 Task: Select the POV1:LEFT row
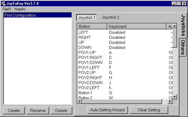pos(125,68)
